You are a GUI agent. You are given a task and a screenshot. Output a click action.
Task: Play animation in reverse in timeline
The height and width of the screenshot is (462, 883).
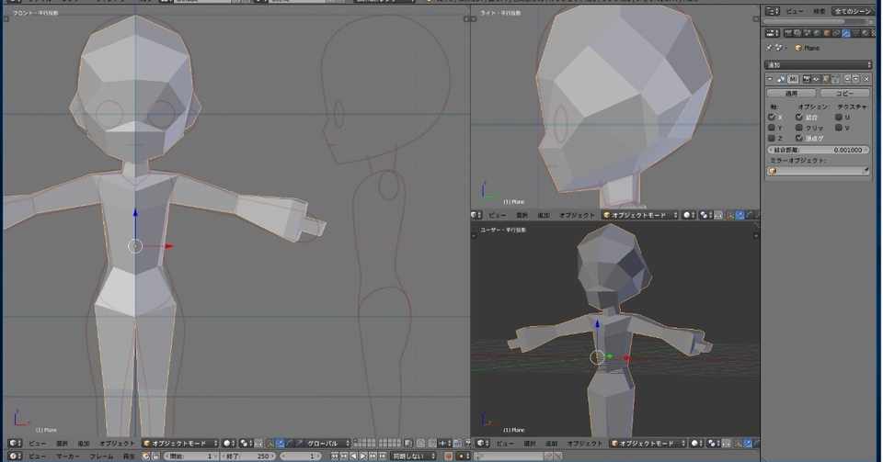[x=353, y=456]
